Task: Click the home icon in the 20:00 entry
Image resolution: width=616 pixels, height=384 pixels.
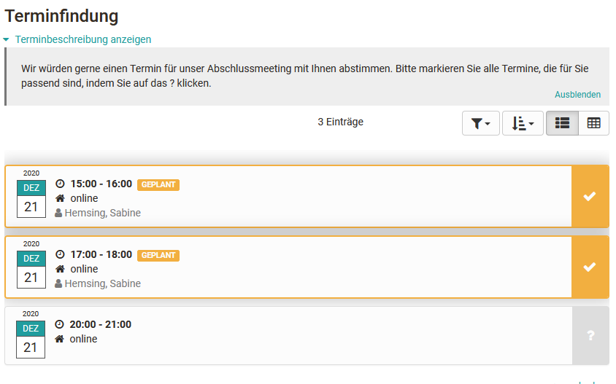Action: point(61,339)
